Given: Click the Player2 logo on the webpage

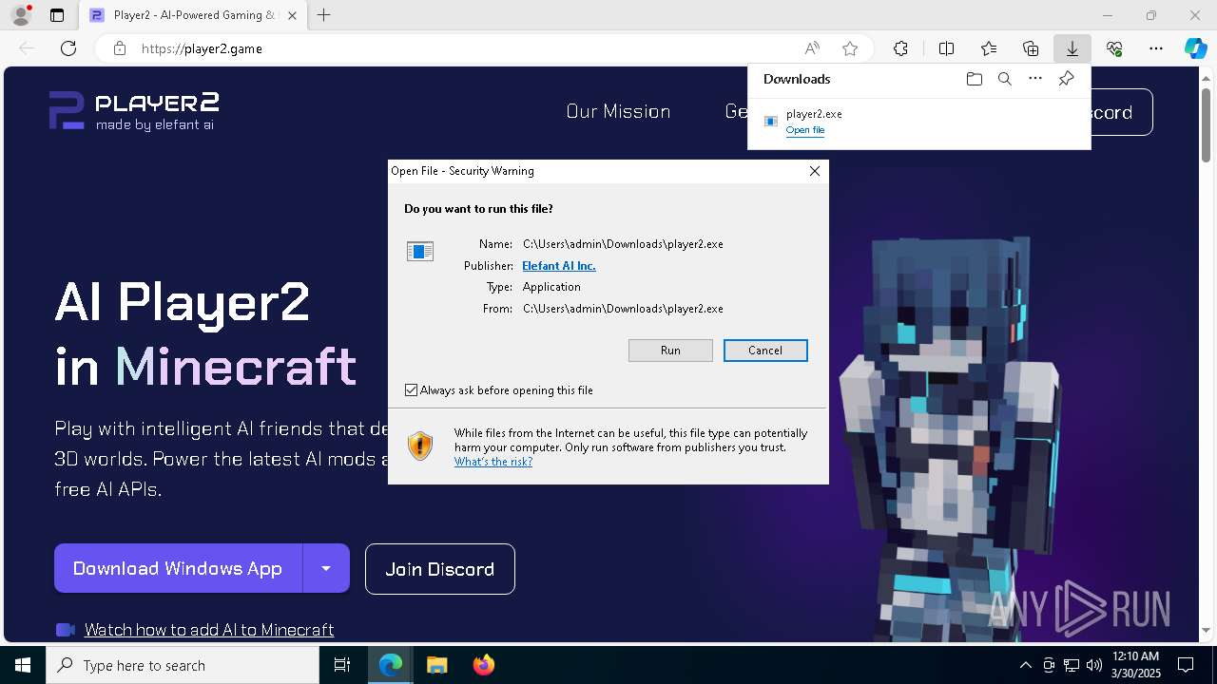Looking at the screenshot, I should point(135,111).
